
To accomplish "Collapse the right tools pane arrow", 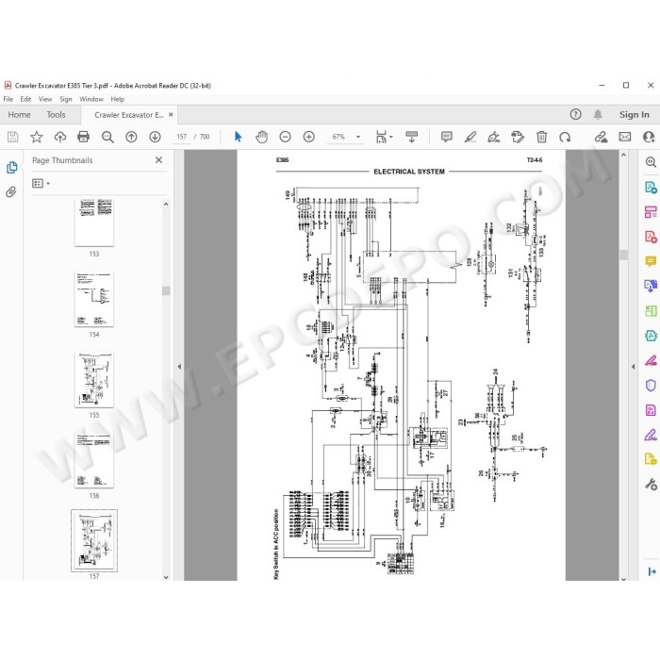I will click(x=634, y=366).
